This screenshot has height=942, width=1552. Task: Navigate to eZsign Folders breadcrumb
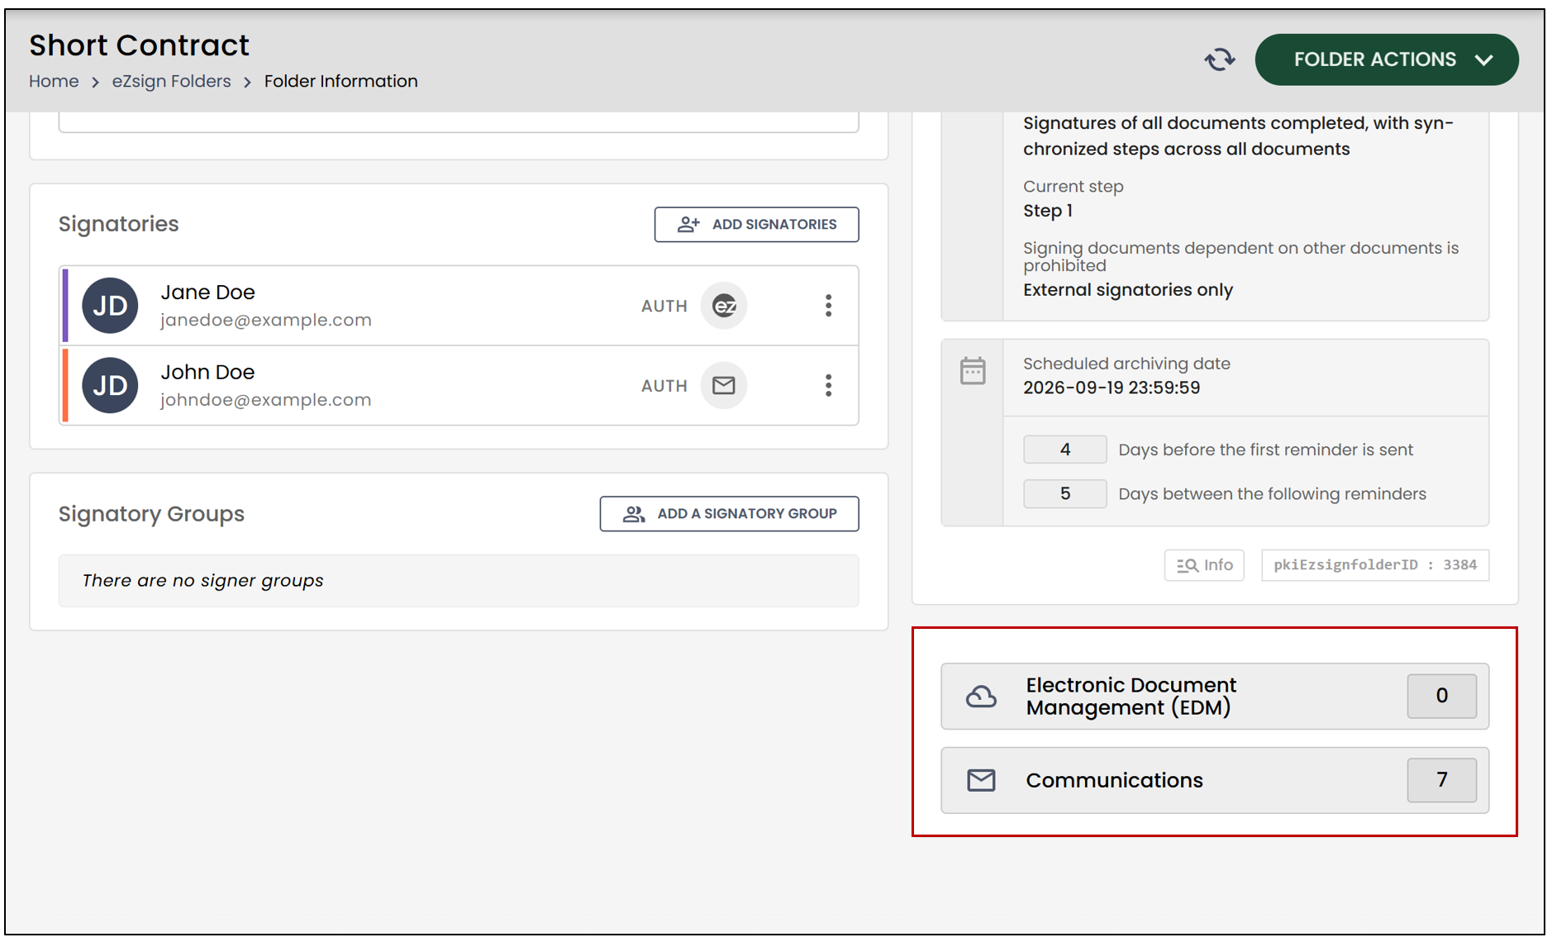click(171, 81)
